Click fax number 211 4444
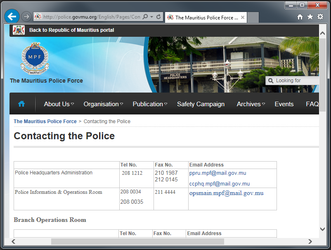This screenshot has height=250, width=331. (x=165, y=192)
